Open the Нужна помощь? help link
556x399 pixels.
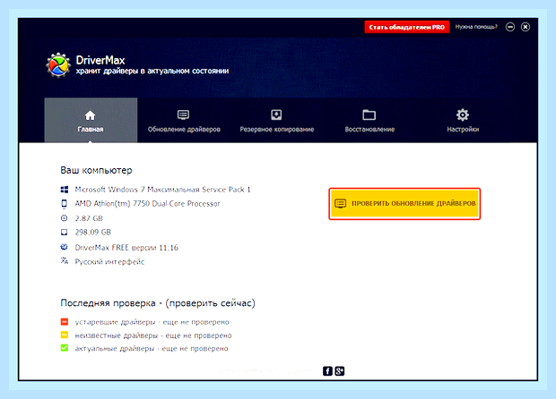click(476, 27)
